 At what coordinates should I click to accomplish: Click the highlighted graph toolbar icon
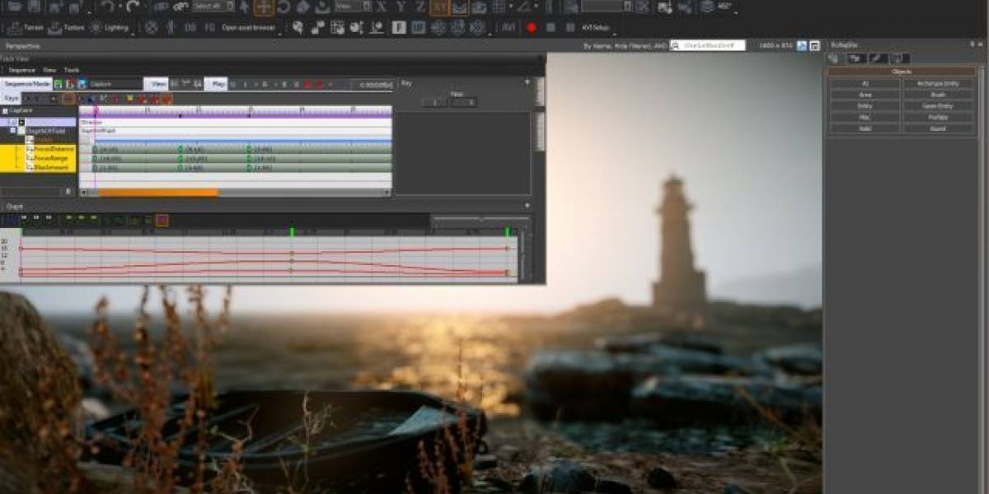162,220
